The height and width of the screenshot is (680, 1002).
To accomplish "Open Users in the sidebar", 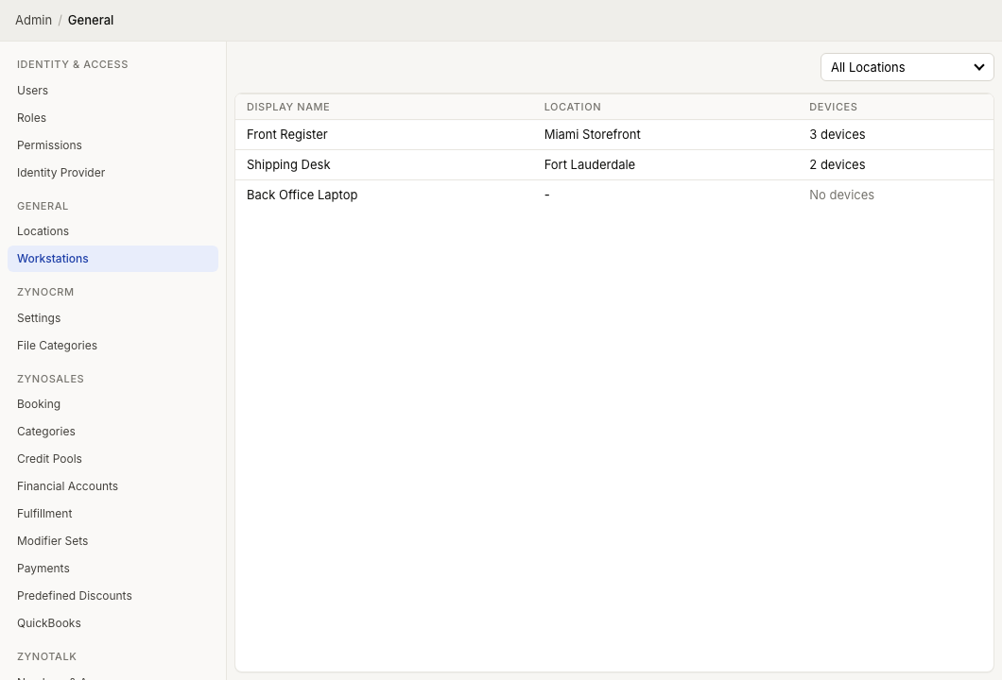I will [112, 91].
